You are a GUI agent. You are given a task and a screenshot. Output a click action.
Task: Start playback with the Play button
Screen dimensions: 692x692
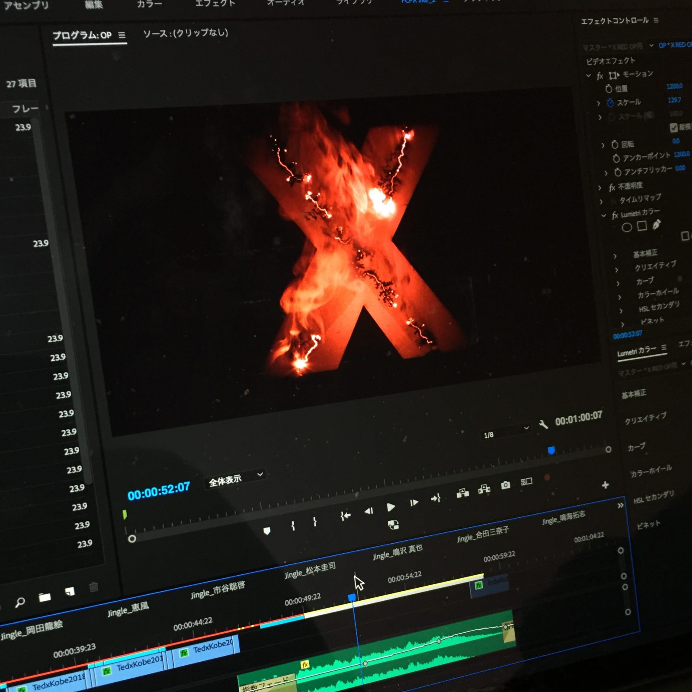(x=391, y=507)
